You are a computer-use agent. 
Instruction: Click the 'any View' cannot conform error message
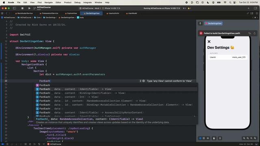tap(169, 81)
